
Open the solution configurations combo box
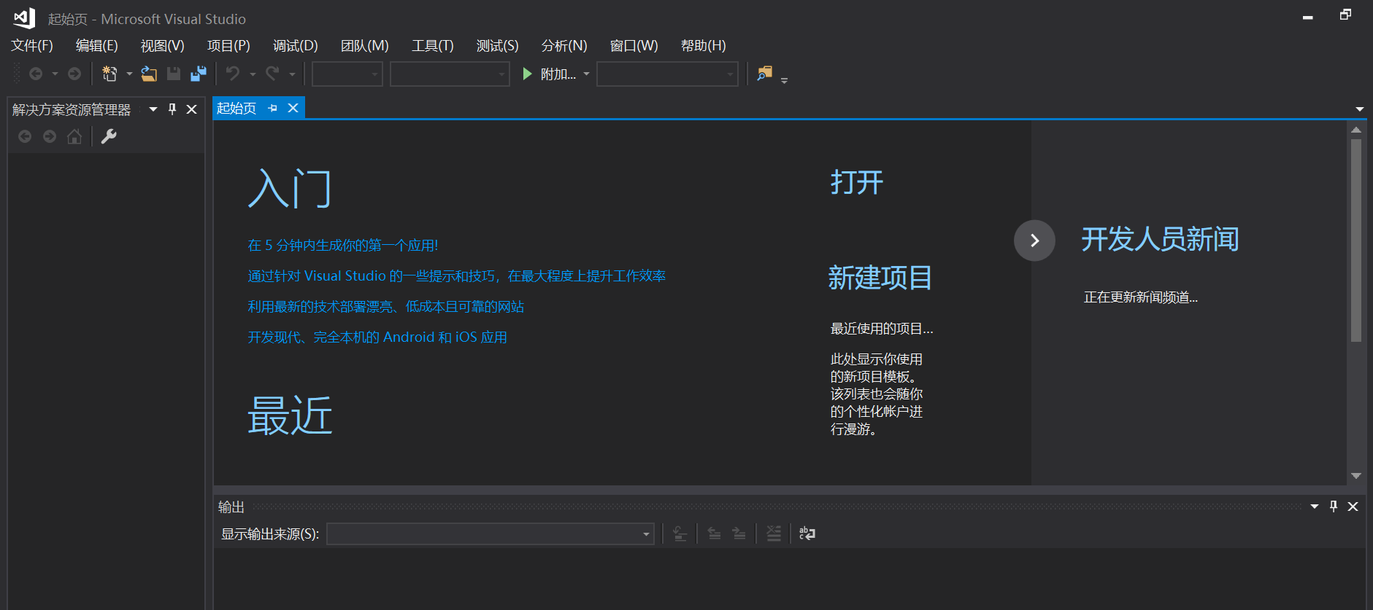pos(347,74)
